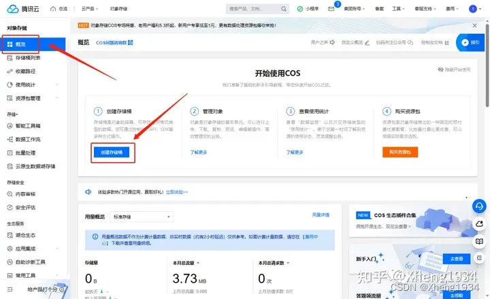Screen dimensions: 490x299
Task: Click the user avatar in top bar
Action: (473, 9)
